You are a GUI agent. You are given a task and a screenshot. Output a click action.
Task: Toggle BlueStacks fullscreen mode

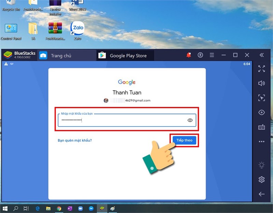point(261,69)
